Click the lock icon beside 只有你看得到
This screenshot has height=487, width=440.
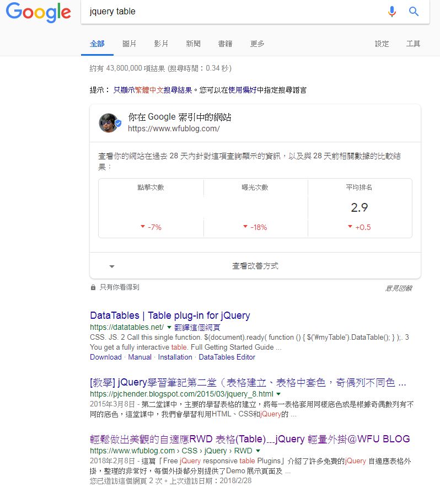[93, 287]
